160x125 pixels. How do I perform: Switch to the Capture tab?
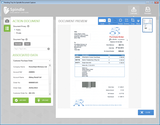tap(134, 10)
